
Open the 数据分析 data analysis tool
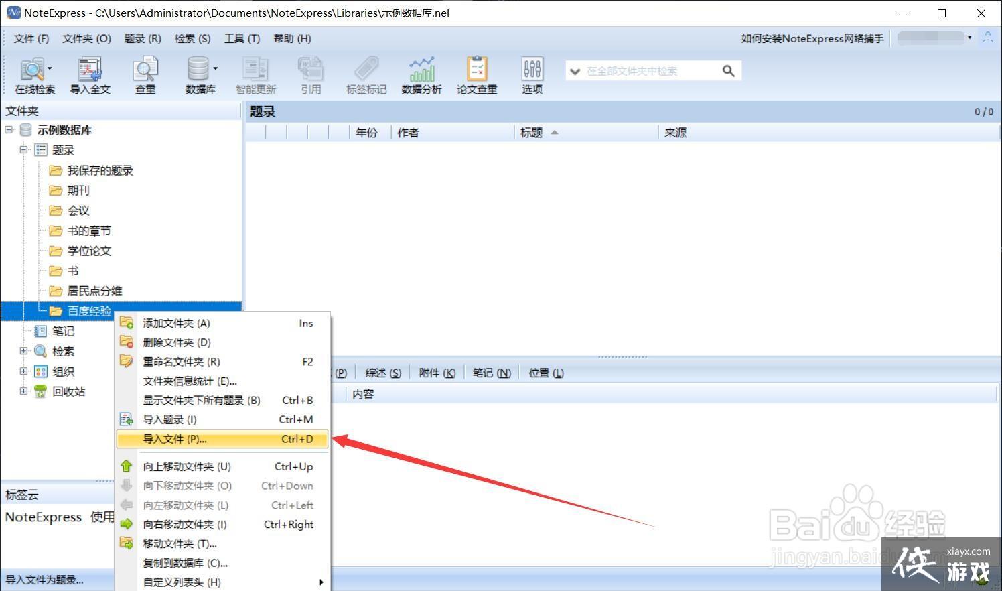(x=421, y=75)
